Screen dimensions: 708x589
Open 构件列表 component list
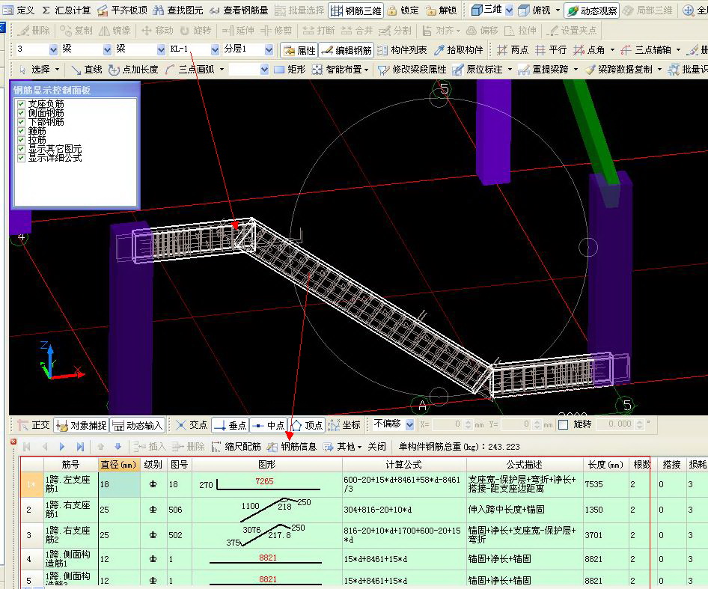(x=402, y=50)
